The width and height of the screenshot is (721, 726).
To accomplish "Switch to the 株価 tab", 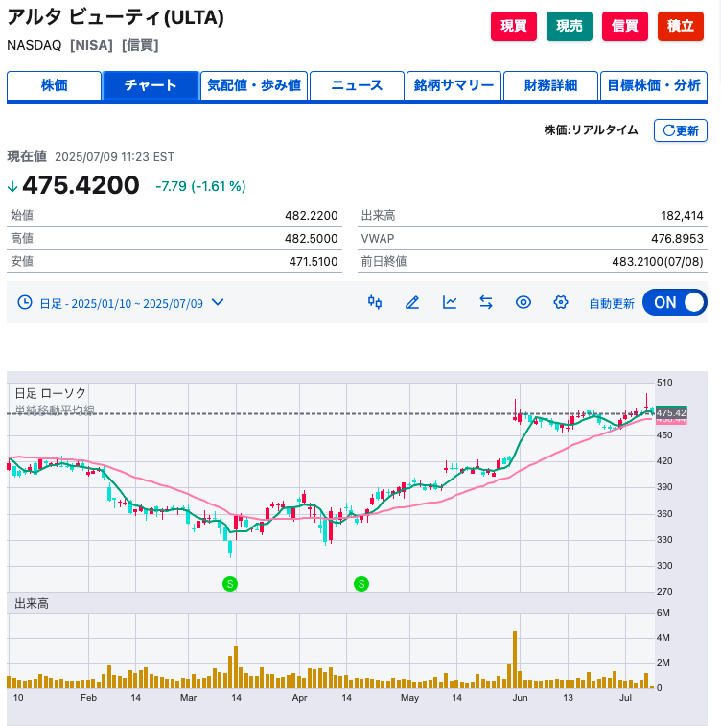I will tap(54, 85).
